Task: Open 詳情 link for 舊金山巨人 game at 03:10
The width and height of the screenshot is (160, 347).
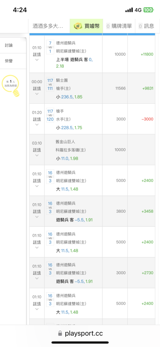Action: click(x=37, y=150)
